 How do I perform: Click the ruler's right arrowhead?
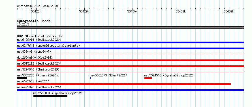point(243,9)
